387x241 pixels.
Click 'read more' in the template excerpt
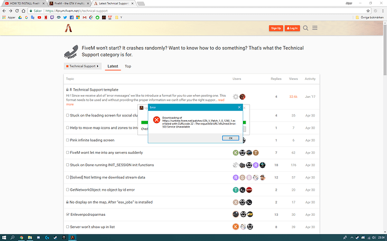[x=221, y=100]
